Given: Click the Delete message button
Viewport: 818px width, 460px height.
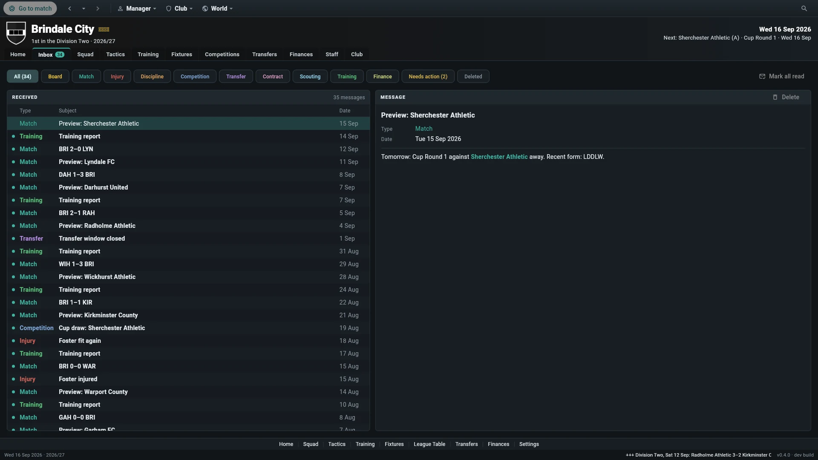Looking at the screenshot, I should tap(786, 97).
